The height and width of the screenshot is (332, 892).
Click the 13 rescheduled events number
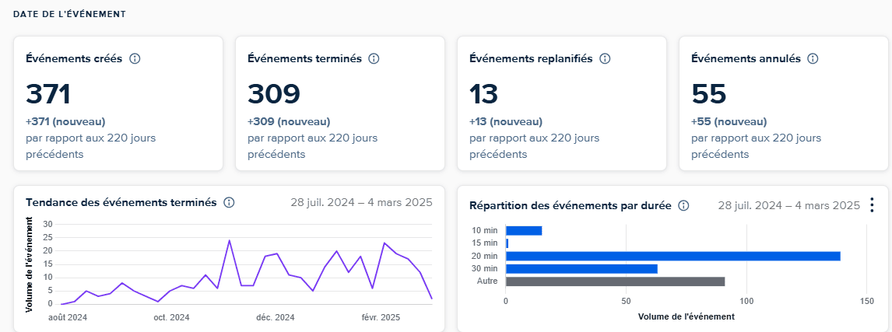[x=483, y=94]
